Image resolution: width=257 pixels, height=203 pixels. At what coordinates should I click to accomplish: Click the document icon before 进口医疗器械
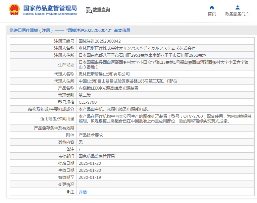pos(11,30)
